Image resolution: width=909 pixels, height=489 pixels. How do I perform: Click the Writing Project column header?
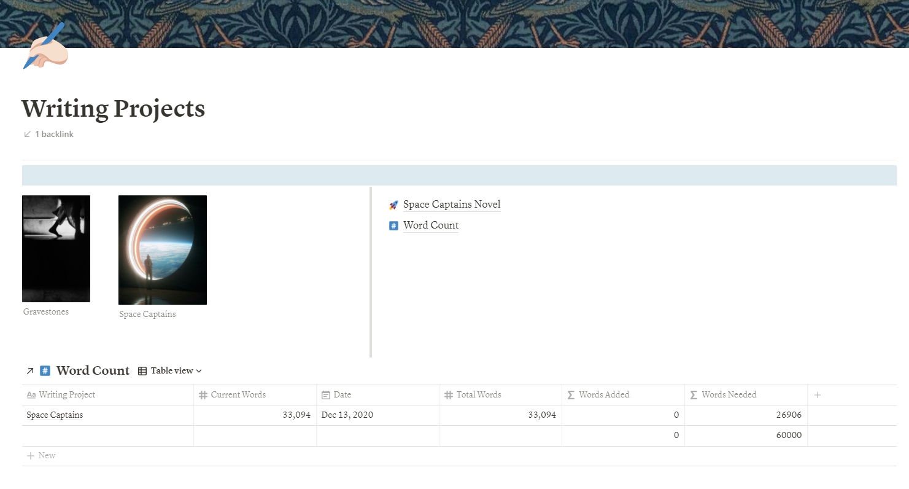click(108, 395)
